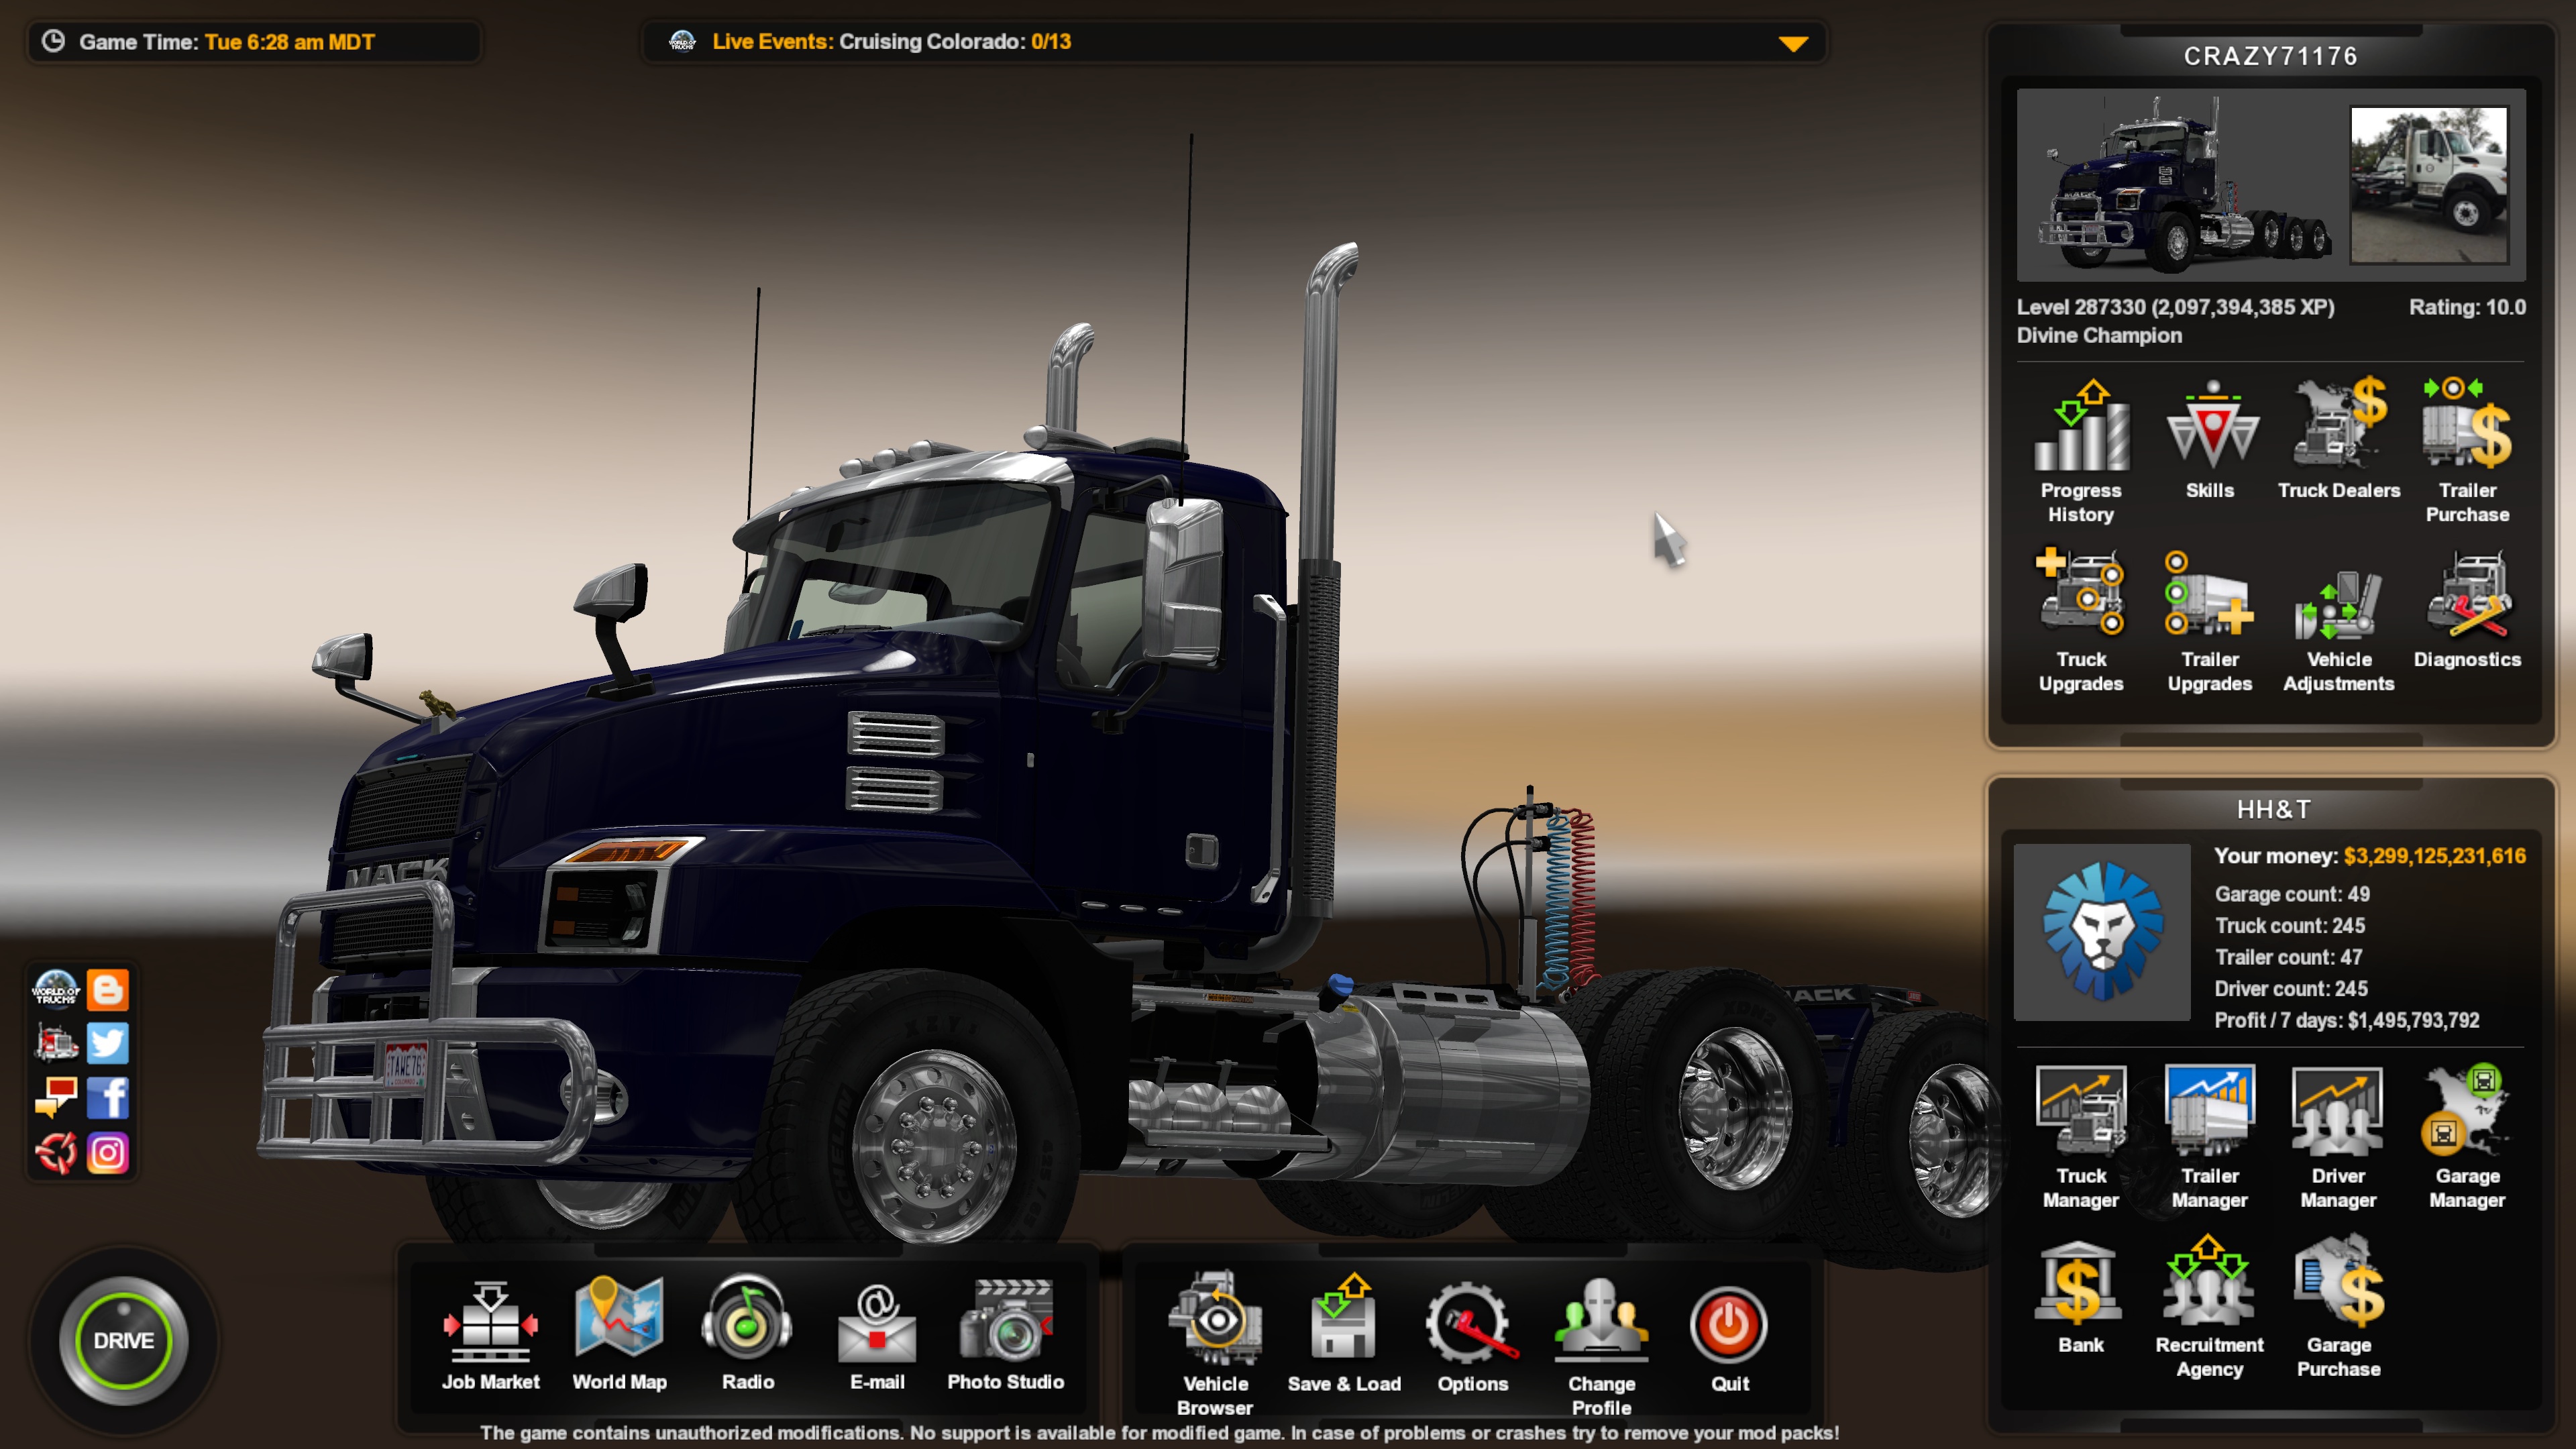Click the white truck profile picture
Screen dimensions: 2576x1449
(x=2429, y=185)
